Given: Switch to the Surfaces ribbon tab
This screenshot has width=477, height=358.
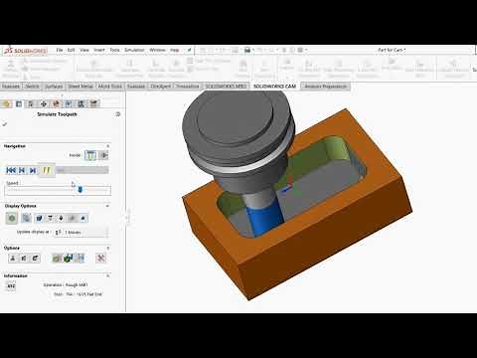Looking at the screenshot, I should [54, 87].
